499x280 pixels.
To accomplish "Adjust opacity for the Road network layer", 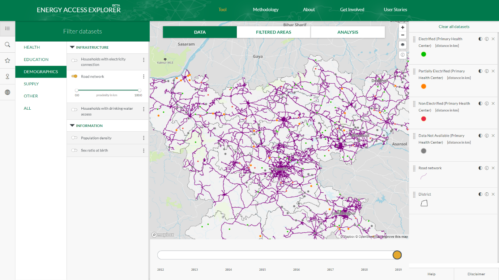I will [480, 168].
